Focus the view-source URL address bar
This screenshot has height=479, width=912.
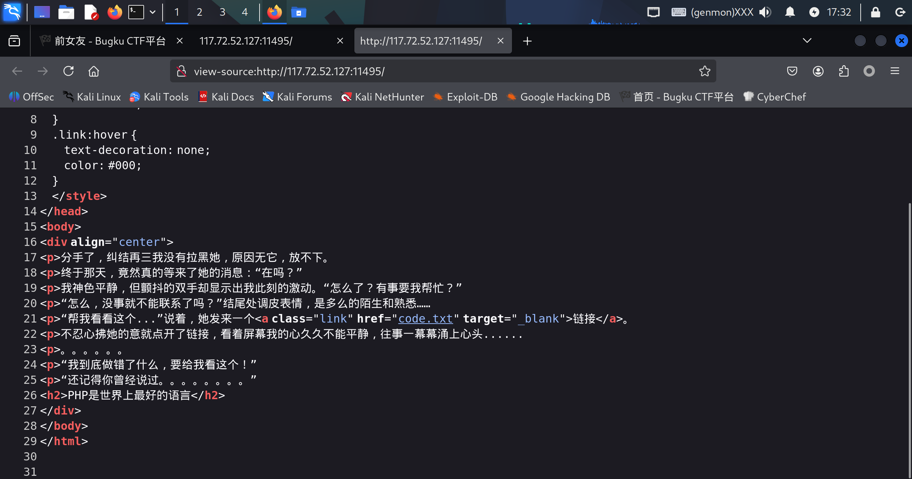coord(443,71)
